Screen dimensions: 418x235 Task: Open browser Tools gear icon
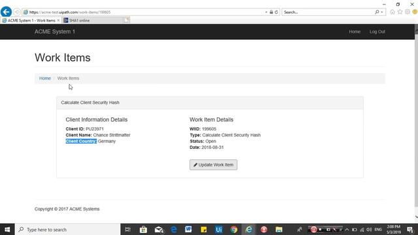click(408, 12)
